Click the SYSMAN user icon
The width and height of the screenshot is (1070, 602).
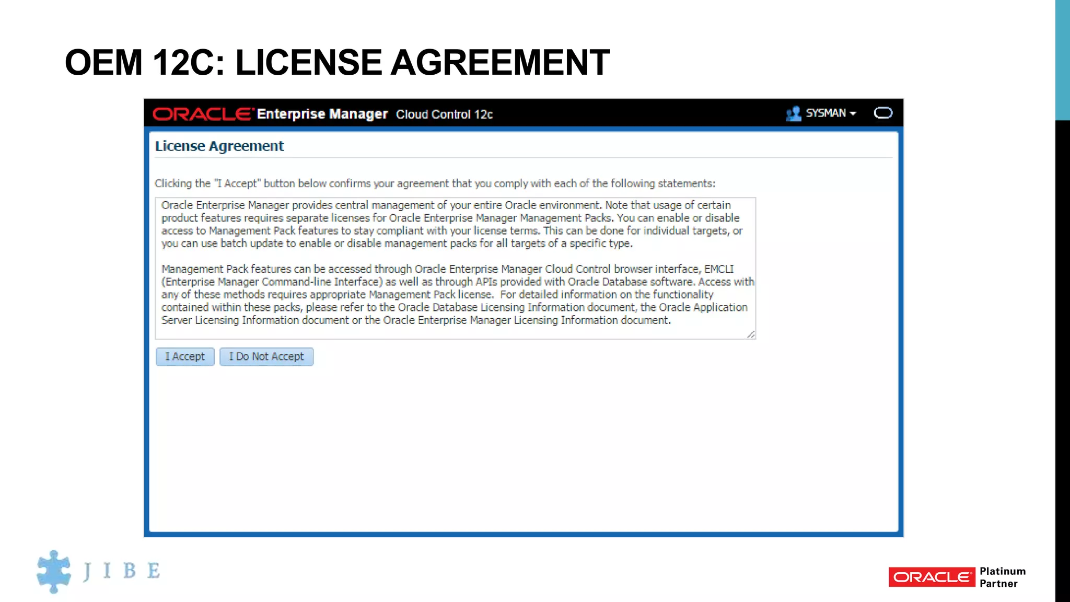coord(793,113)
